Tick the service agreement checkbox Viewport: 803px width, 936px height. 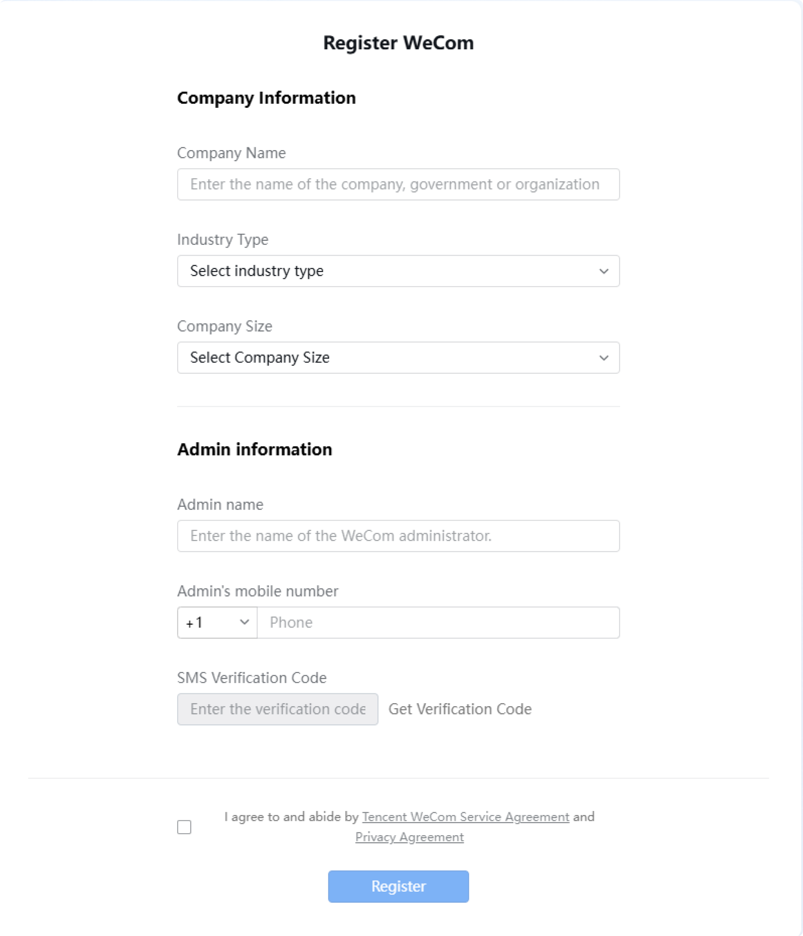(184, 827)
